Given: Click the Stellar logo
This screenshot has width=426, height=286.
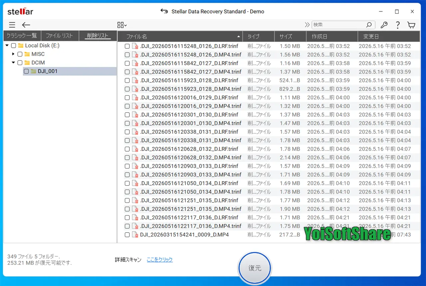Looking at the screenshot, I should pos(20,12).
